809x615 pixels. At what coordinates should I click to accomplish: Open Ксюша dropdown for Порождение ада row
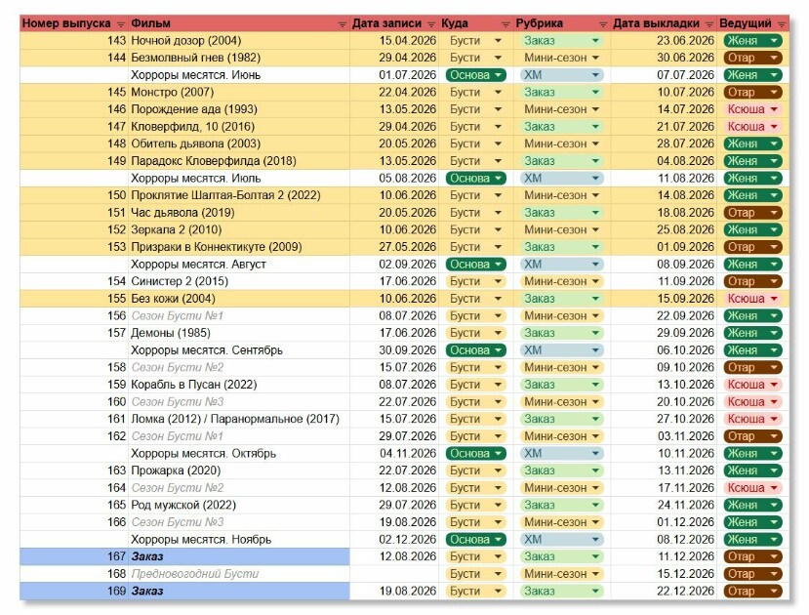point(774,109)
